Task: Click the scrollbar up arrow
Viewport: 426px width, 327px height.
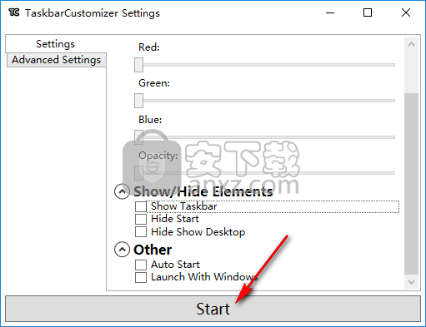Action: click(411, 44)
